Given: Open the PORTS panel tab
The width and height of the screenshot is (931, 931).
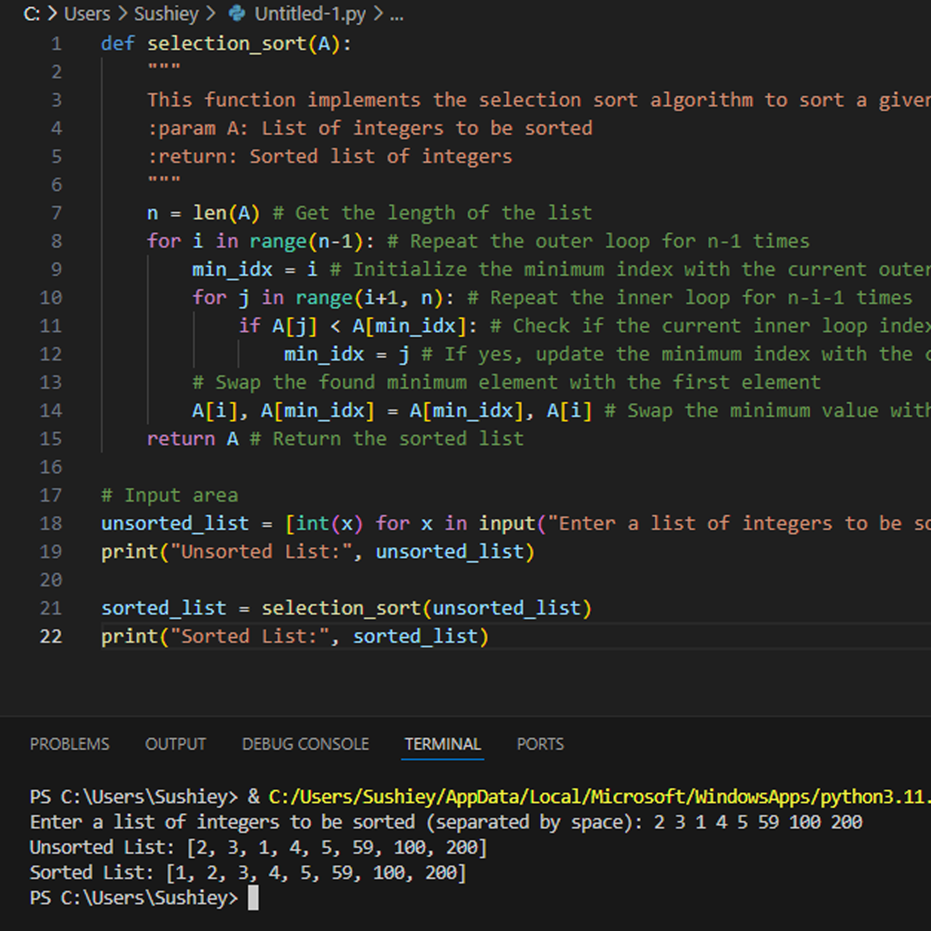Looking at the screenshot, I should point(540,744).
